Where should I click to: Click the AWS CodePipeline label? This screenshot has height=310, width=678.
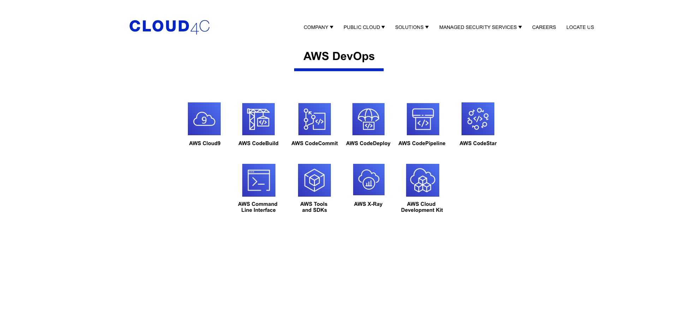[x=422, y=143]
